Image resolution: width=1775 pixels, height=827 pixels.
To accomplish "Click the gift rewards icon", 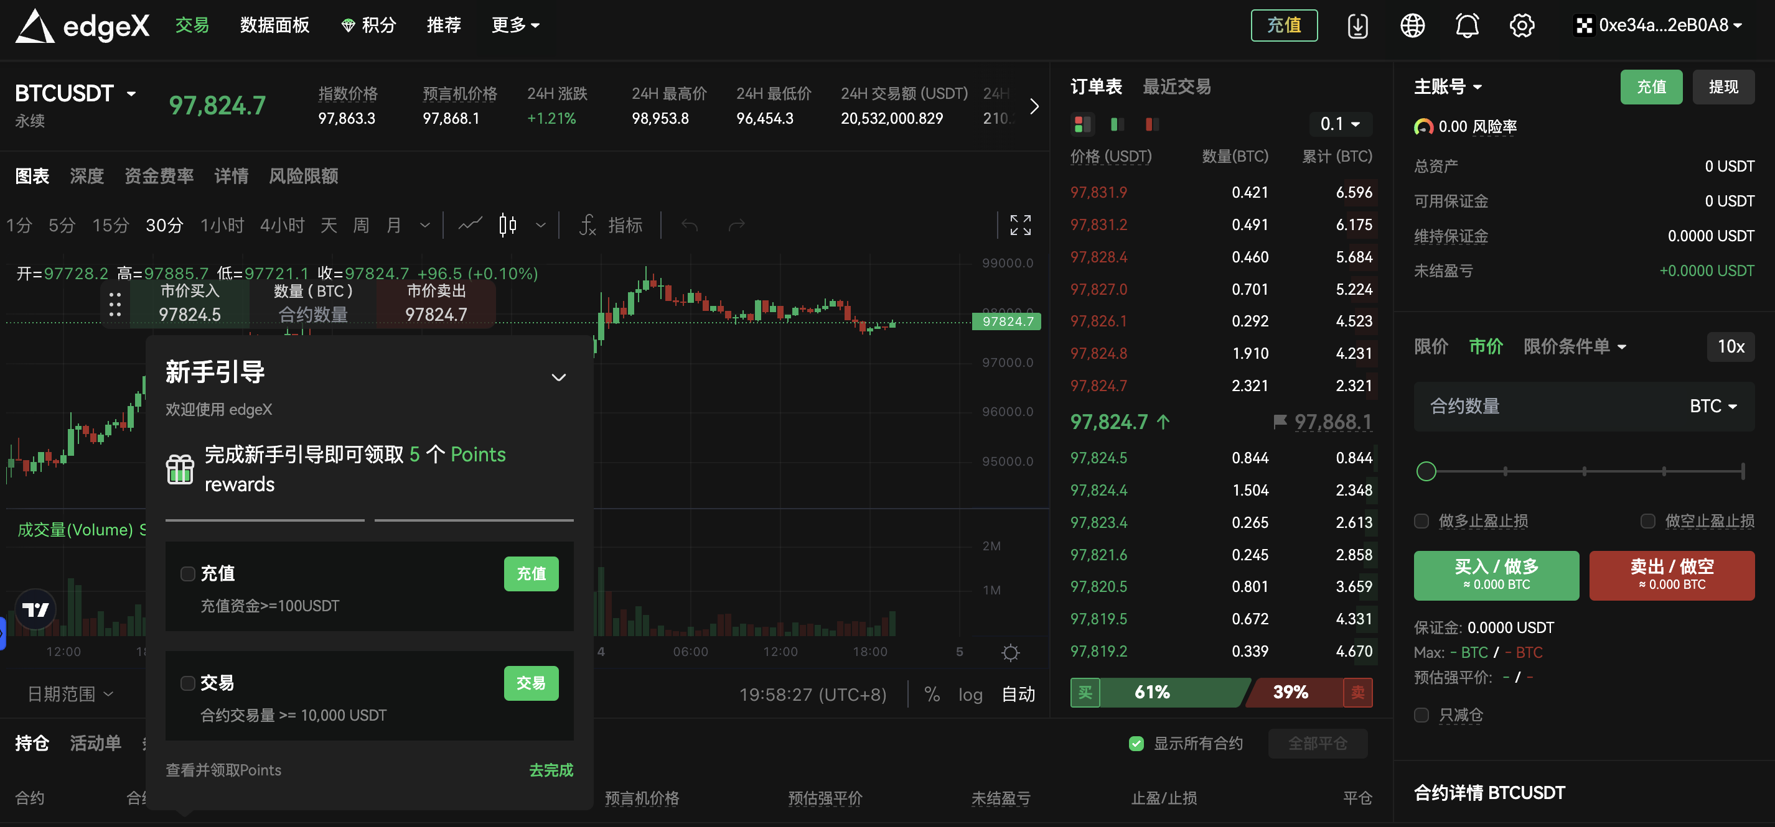I will pos(180,469).
